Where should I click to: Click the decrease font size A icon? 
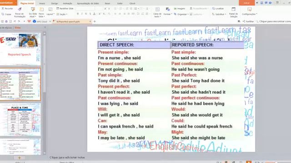[109, 9]
